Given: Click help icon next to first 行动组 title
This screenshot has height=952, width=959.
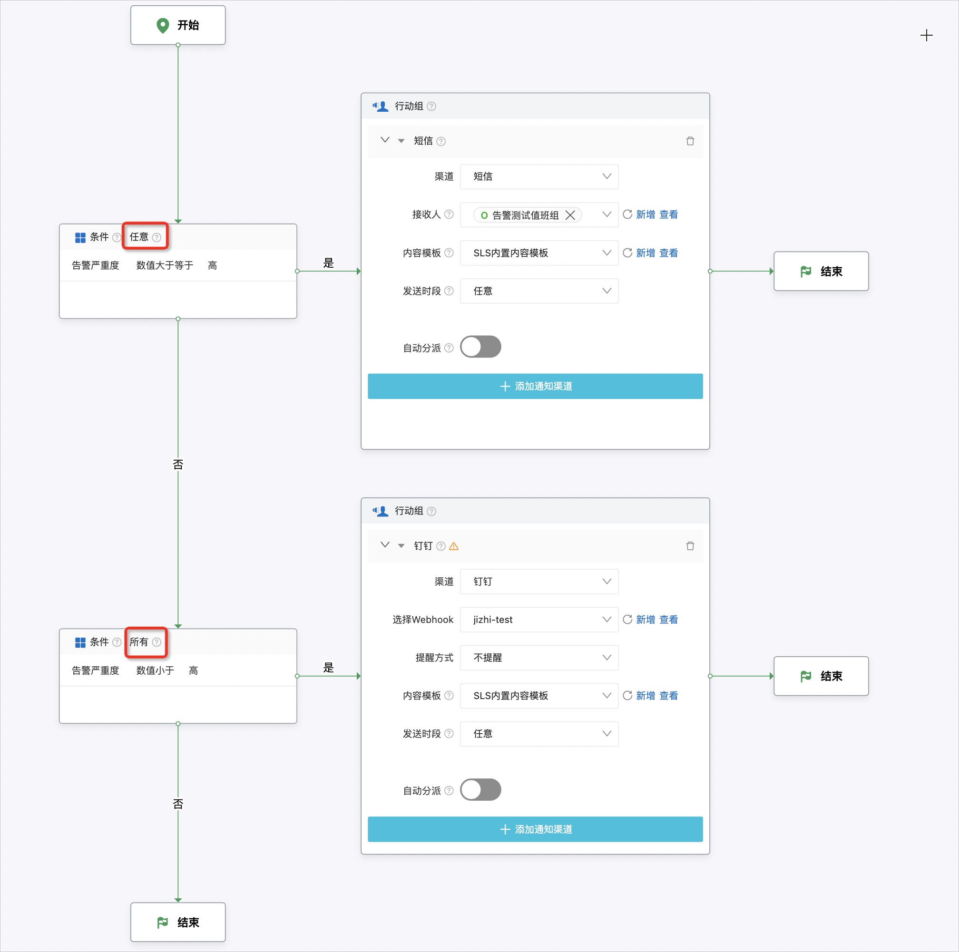Looking at the screenshot, I should pyautogui.click(x=432, y=106).
